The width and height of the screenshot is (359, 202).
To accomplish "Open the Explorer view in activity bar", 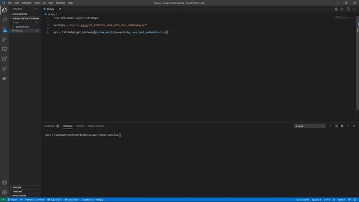I will (4, 10).
